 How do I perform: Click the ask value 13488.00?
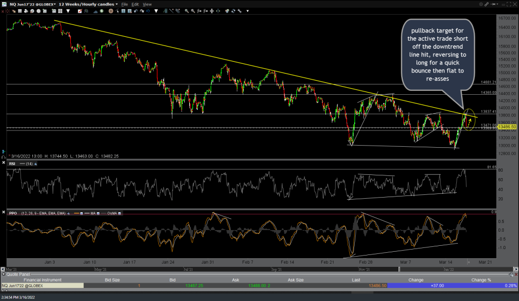tap(257, 285)
